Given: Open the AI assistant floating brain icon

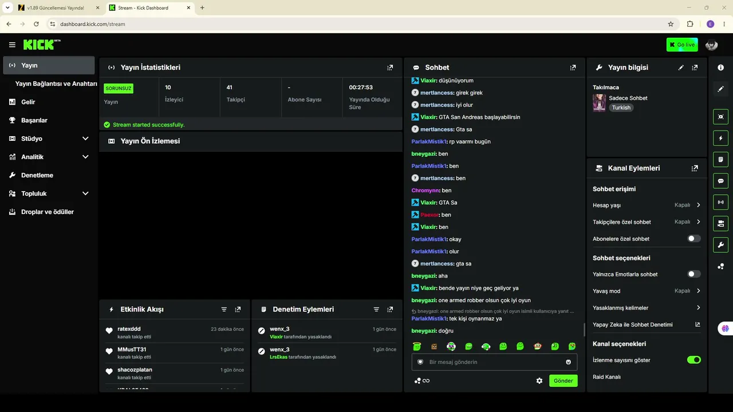Looking at the screenshot, I should point(726,328).
